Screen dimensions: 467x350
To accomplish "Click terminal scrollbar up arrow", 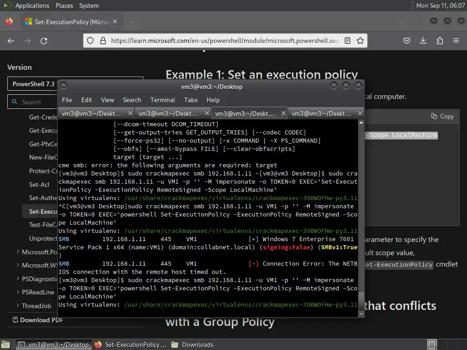I will coord(361,123).
